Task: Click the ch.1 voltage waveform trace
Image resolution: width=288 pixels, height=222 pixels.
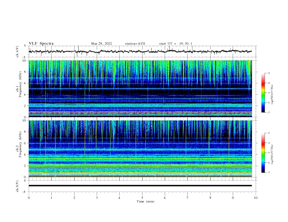Action: tap(140, 52)
